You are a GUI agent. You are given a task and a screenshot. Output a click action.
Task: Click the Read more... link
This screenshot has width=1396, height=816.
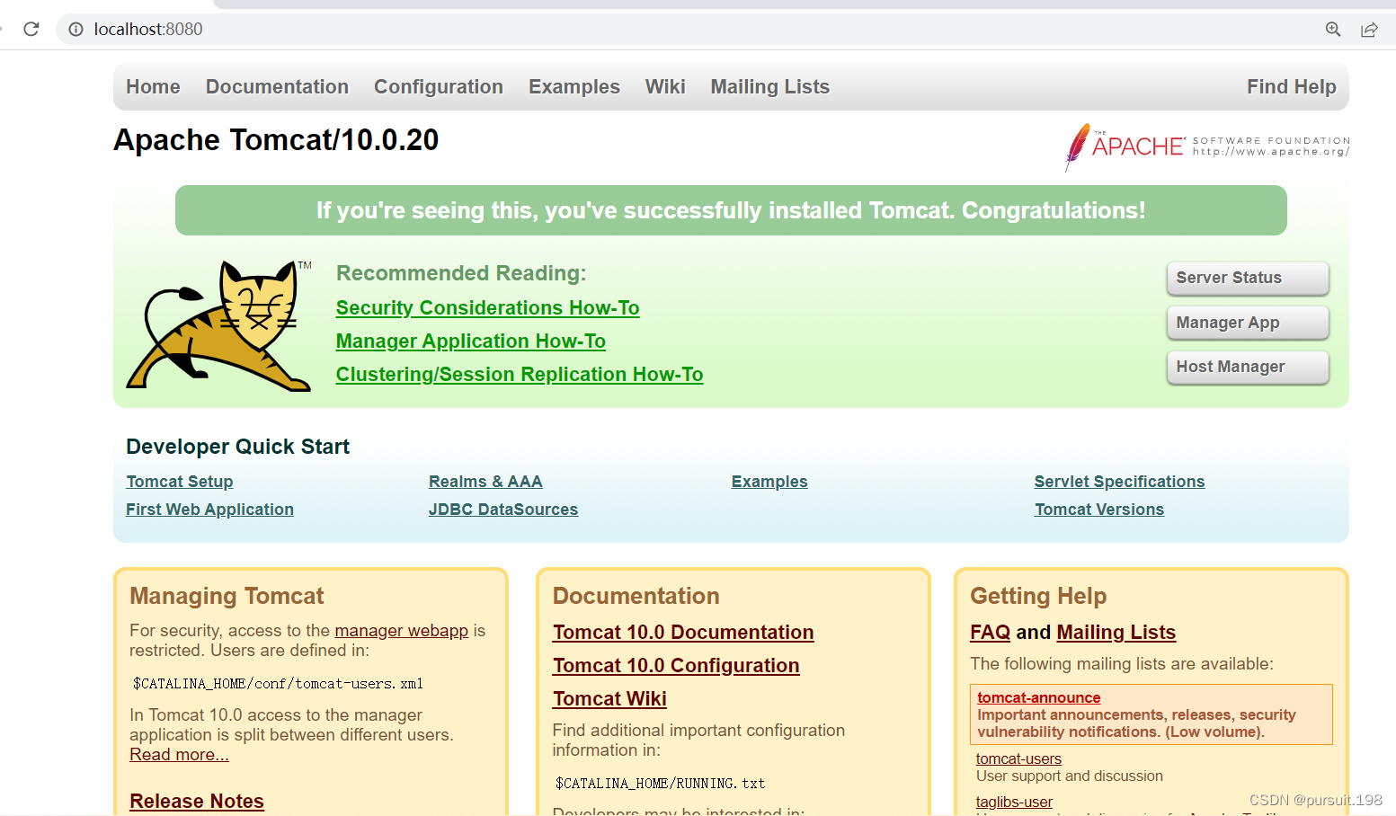coord(179,755)
